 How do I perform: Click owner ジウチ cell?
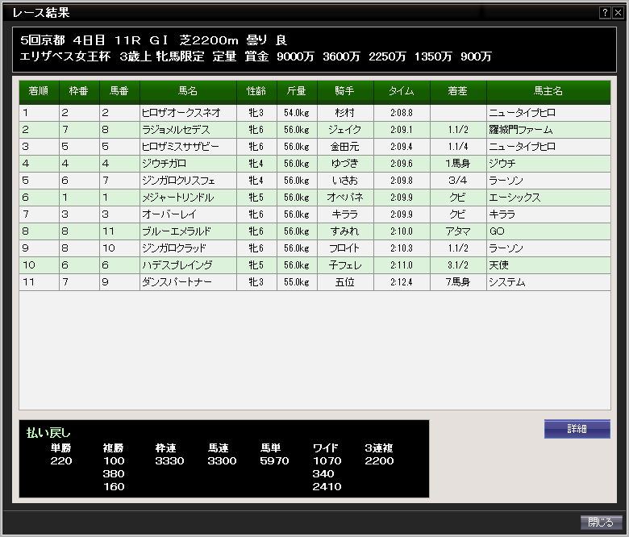pyautogui.click(x=548, y=163)
